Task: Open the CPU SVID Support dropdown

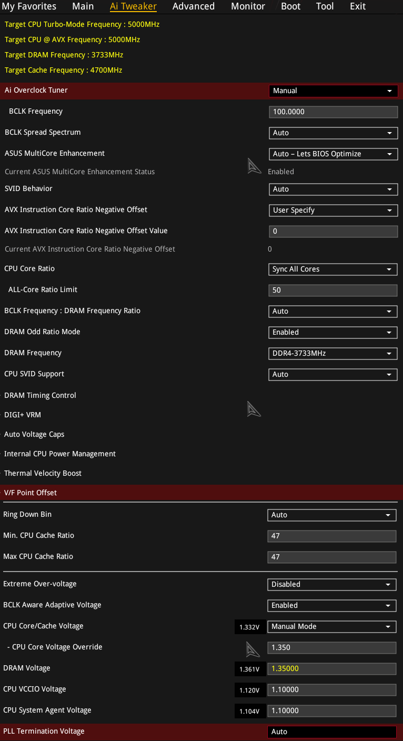Action: 333,374
